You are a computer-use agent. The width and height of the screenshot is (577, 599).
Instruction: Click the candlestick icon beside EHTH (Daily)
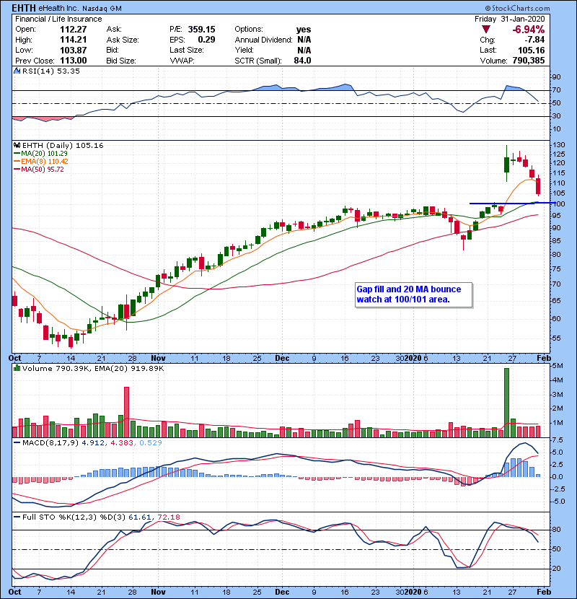coord(17,145)
